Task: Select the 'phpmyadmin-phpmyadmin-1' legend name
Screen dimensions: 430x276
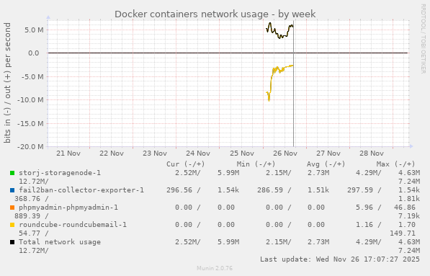Action: [68, 208]
